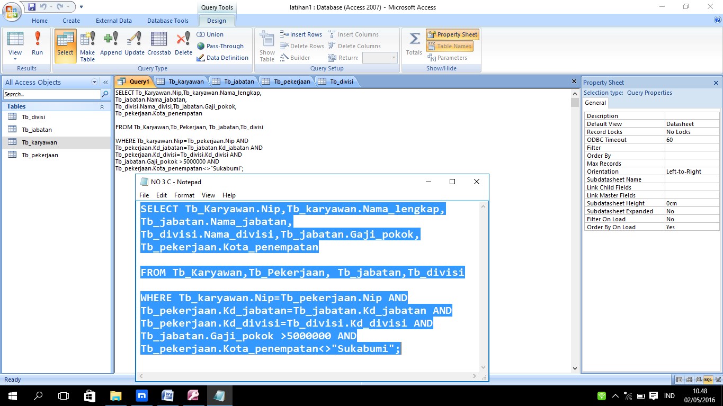Show hidden system tray icons

[615, 395]
